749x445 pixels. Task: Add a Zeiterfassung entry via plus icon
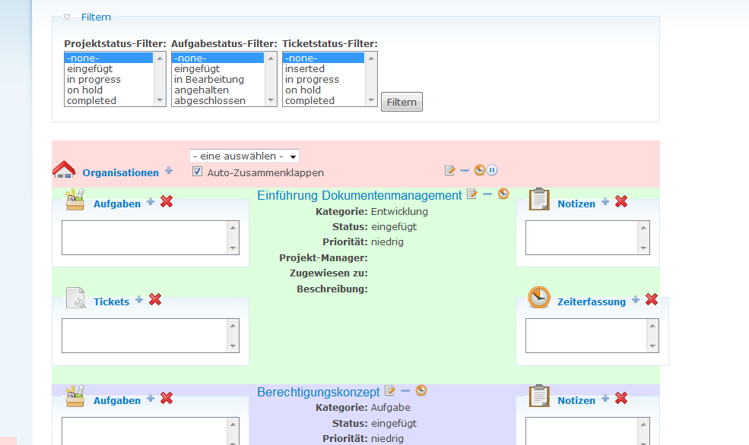pyautogui.click(x=635, y=299)
